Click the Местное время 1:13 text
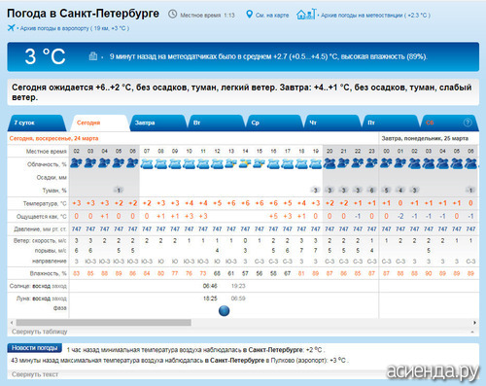This screenshot has height=386, width=486. 207,16
